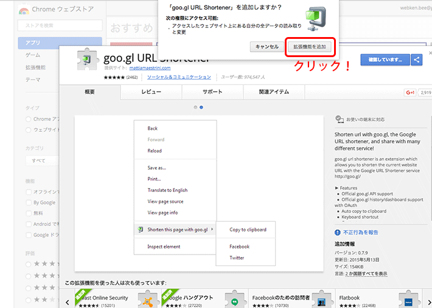Click the 2か国語すべてを表示 link
432x308 pixels.
coord(366,274)
